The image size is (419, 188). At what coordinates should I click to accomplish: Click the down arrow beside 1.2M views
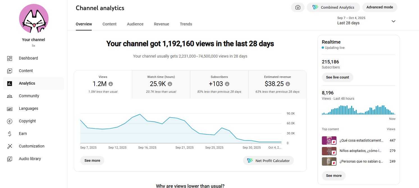[111, 84]
